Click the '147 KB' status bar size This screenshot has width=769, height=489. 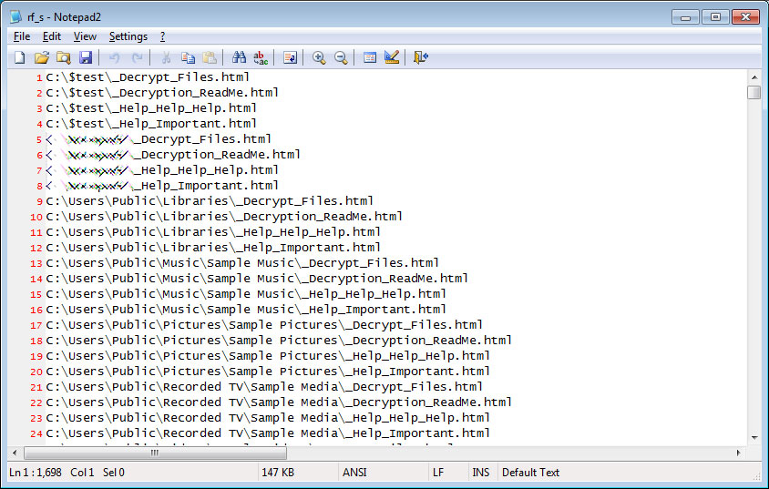click(278, 473)
